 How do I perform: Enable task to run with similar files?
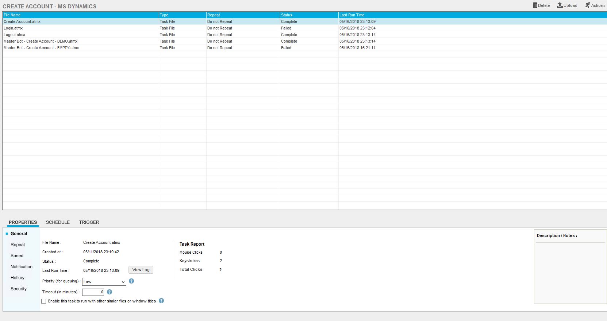click(44, 301)
